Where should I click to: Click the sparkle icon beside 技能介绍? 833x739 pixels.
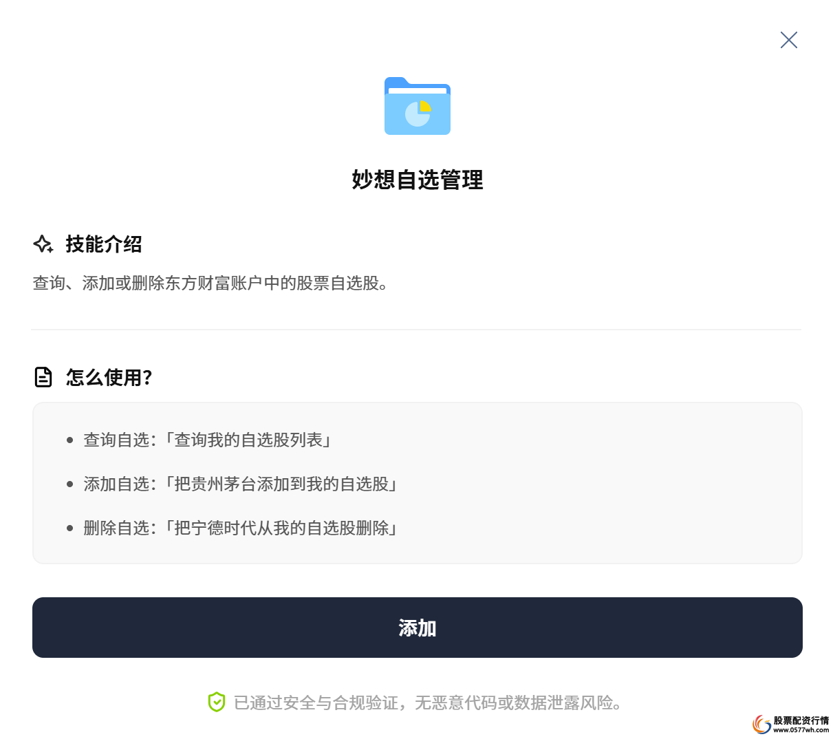point(43,244)
